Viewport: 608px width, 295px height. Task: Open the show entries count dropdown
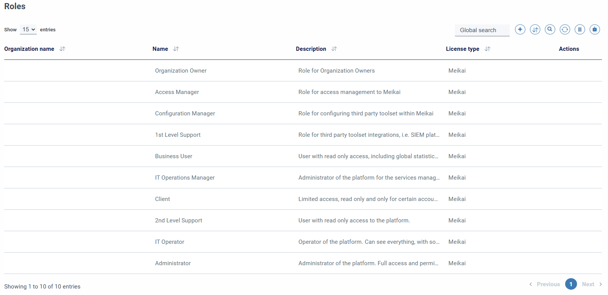tap(28, 29)
